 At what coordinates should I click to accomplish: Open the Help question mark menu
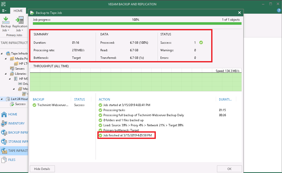[x=279, y=11]
